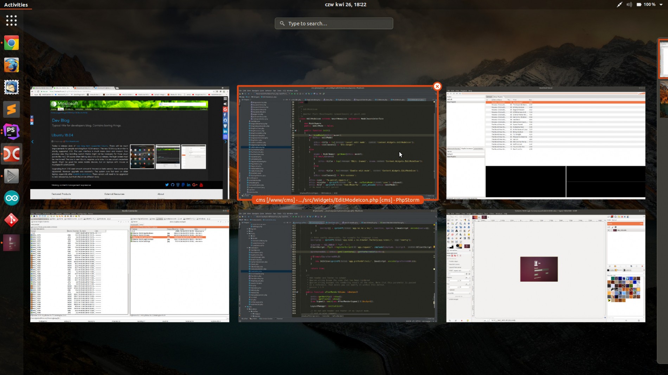This screenshot has width=668, height=375.
Task: Click the stop icon in DeaDBeeF toolbar
Action: coord(448,93)
